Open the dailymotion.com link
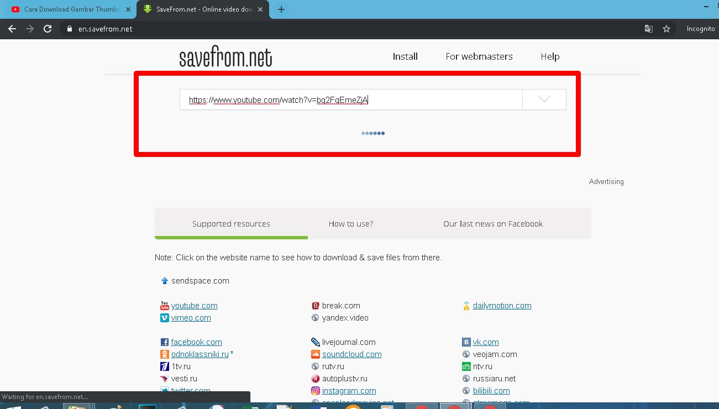Screen dimensions: 719x409 (502, 306)
